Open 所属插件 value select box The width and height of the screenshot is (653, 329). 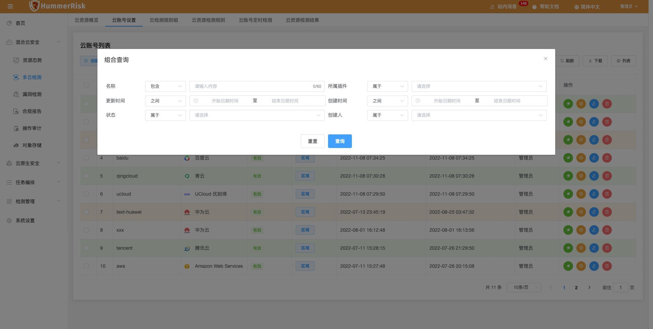479,86
